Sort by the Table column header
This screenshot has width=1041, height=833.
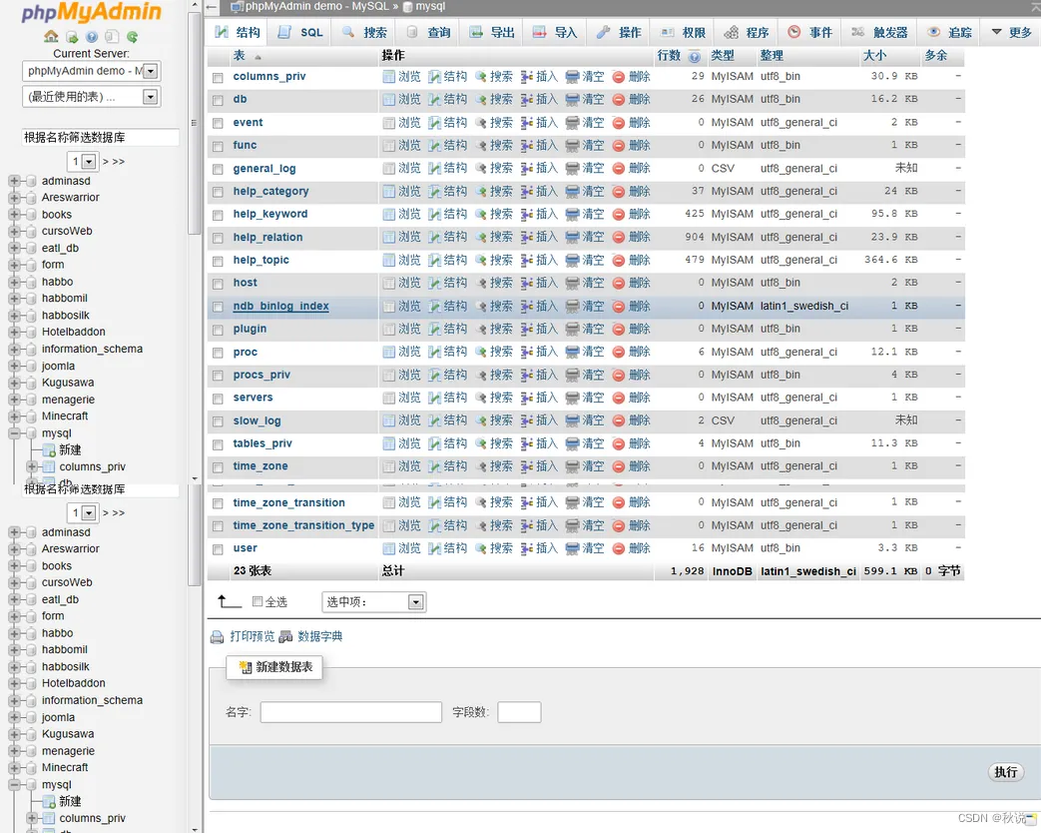click(x=240, y=56)
